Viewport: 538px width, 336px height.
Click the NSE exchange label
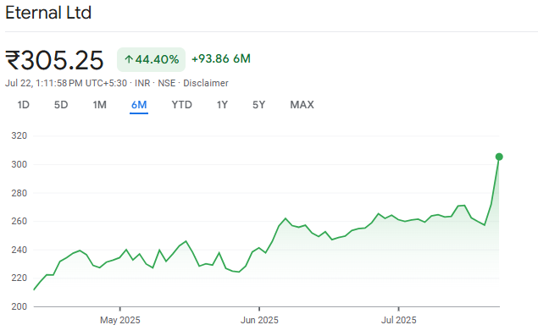166,83
